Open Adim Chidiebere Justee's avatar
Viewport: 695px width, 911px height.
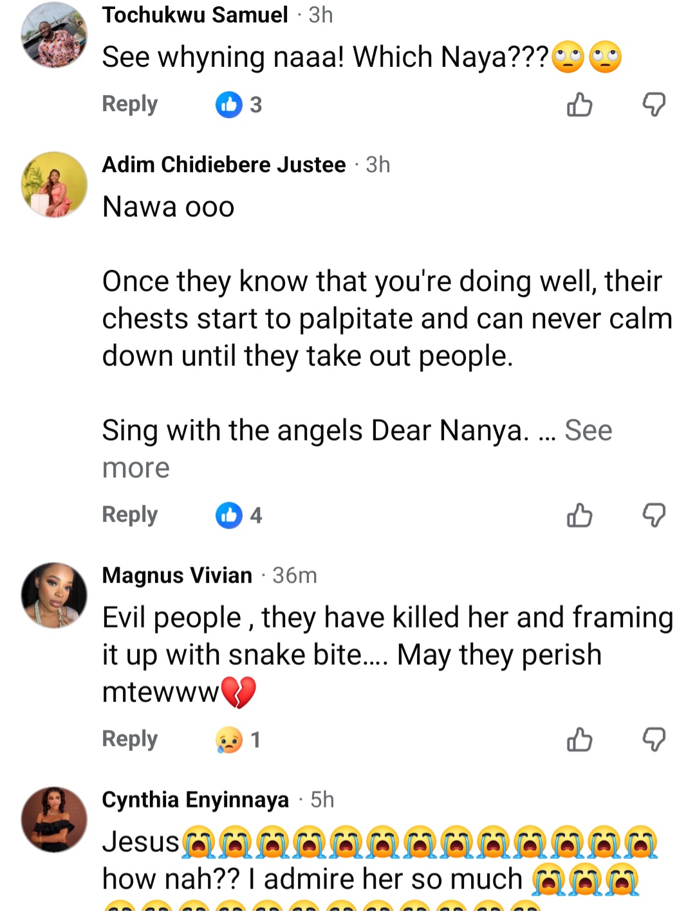54,185
